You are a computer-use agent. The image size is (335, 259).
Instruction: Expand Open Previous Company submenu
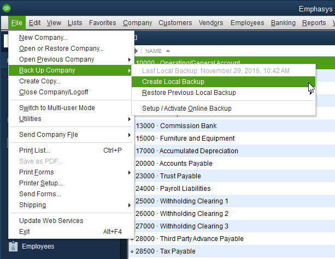(70, 59)
